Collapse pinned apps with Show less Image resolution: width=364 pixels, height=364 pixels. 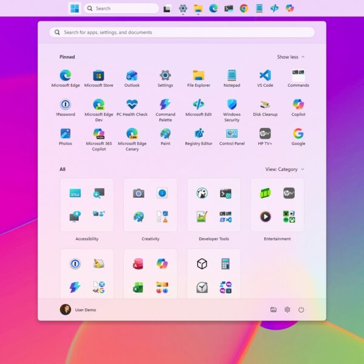click(291, 57)
